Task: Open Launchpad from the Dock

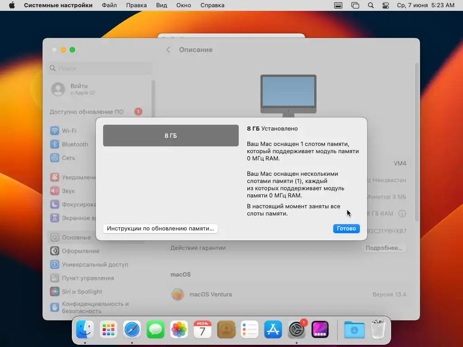Action: 109,329
